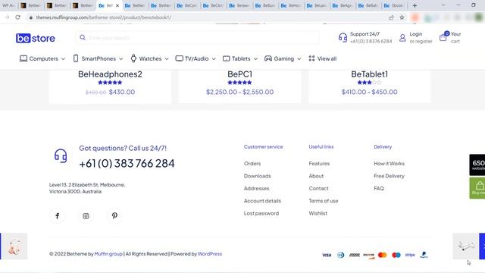Switch to the BeCon browser tab
This screenshot has width=485, height=273.
pyautogui.click(x=187, y=5)
